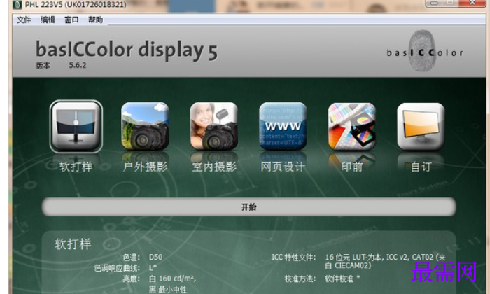490x294 pixels.
Task: Click the 色调响应曲线 label
Action: [117, 268]
